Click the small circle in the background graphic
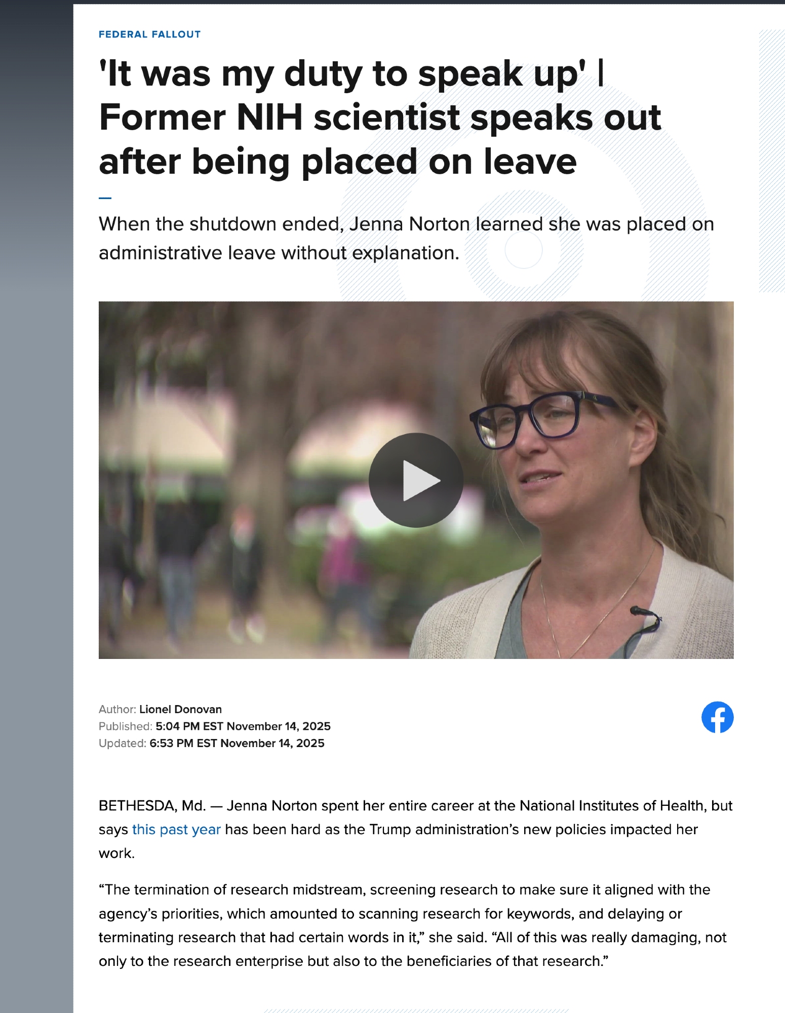785x1013 pixels. point(524,250)
